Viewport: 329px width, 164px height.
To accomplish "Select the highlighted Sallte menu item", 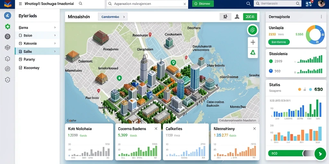I will pyautogui.click(x=37, y=51).
